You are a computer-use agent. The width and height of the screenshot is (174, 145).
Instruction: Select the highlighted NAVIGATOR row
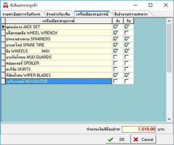pos(59,81)
